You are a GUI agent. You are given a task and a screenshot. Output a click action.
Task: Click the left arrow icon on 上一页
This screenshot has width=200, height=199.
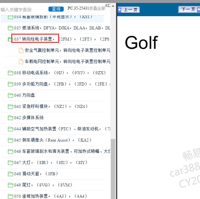tap(120, 10)
